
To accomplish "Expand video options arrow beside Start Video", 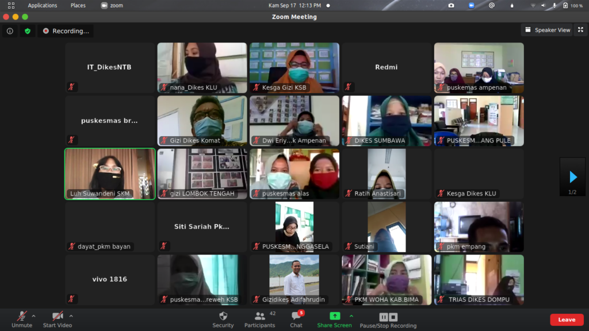I will (71, 316).
